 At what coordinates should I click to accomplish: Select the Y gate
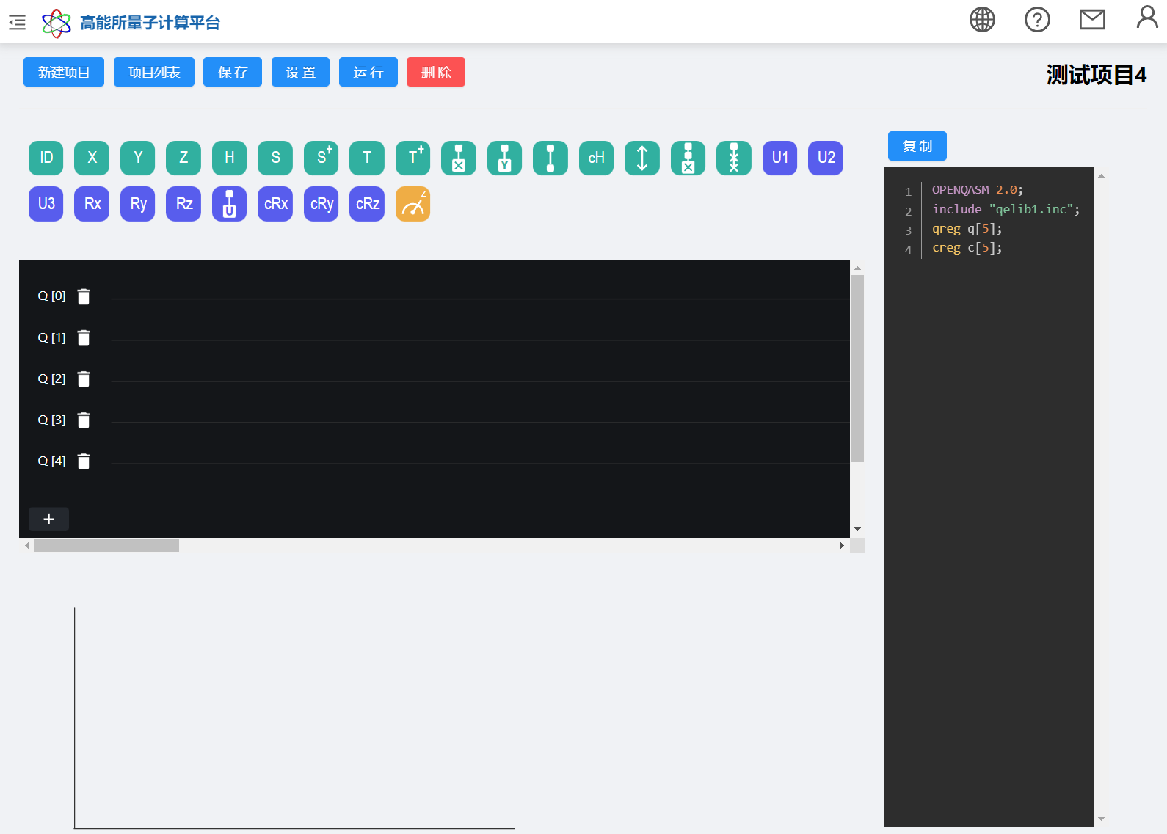pyautogui.click(x=138, y=158)
